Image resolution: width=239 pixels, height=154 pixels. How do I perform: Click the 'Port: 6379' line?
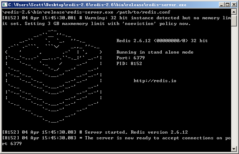[131, 58]
